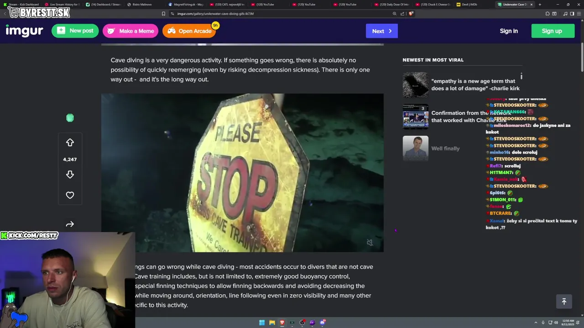Create a New post

75,31
